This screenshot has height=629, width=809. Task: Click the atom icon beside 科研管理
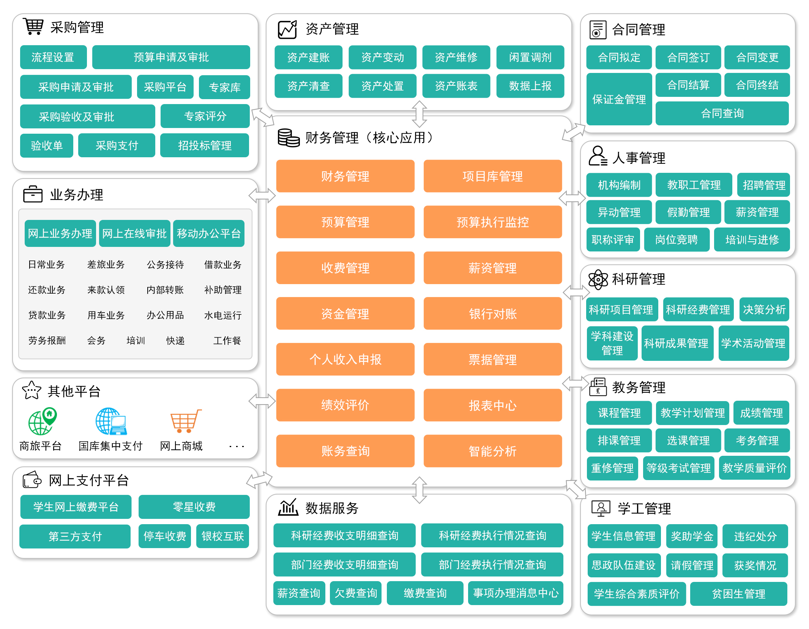[x=598, y=280]
